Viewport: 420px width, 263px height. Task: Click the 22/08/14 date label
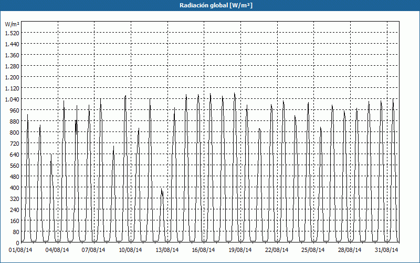(x=277, y=250)
